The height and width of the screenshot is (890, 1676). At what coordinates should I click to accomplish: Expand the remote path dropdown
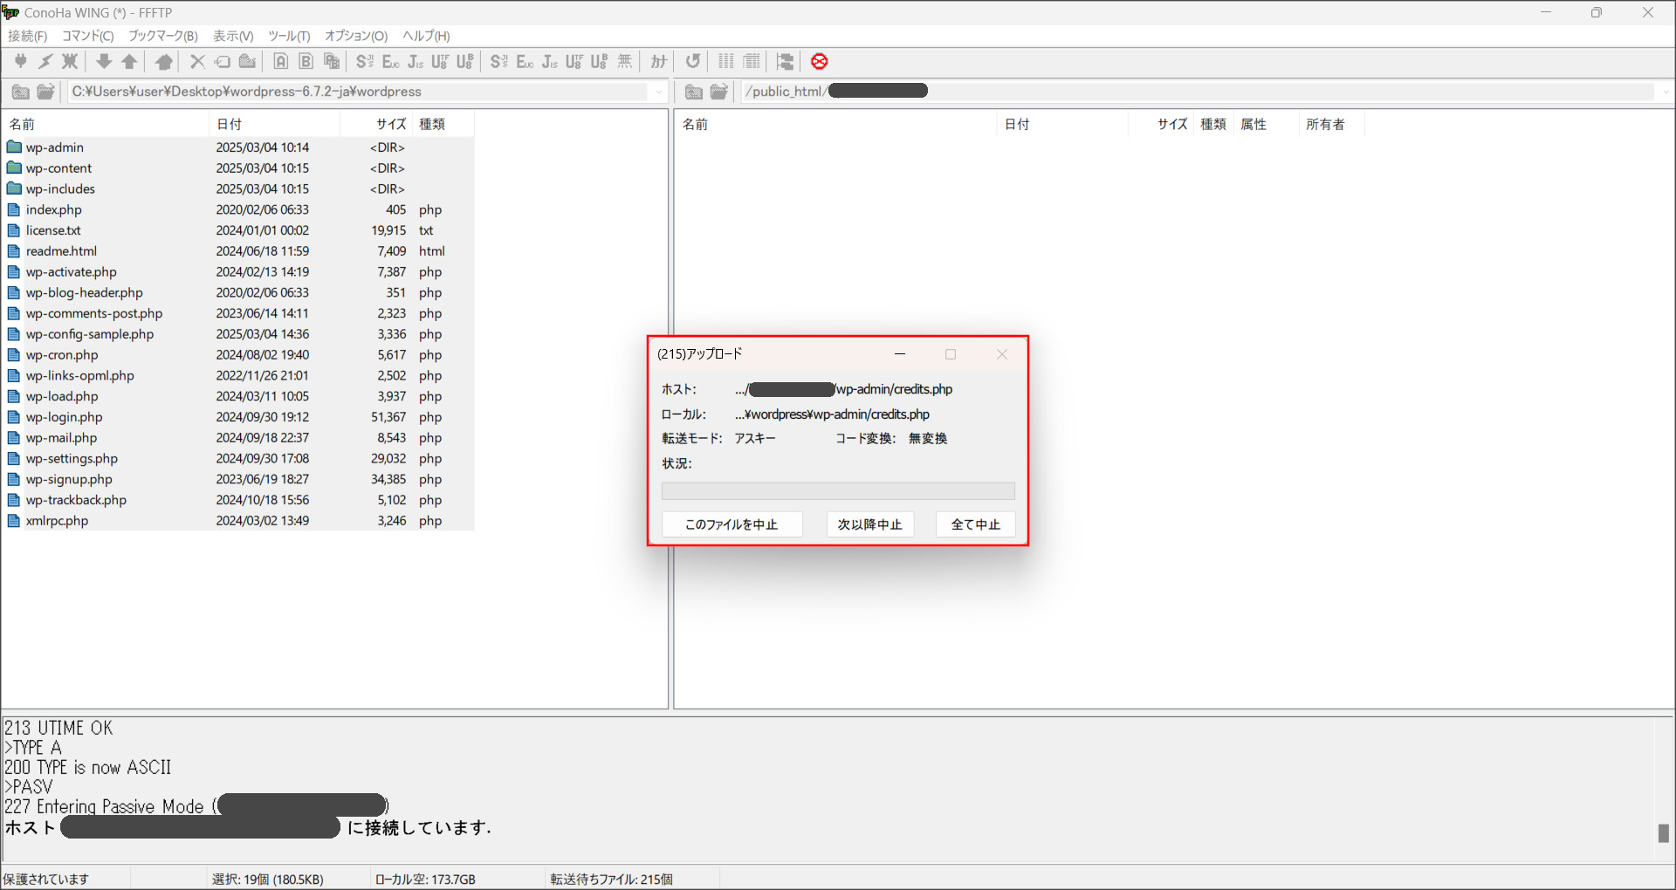pyautogui.click(x=1666, y=92)
